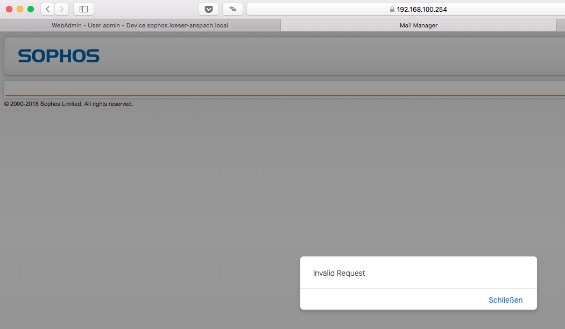Screen dimensions: 565x329
Task: Click the Sophos logo
Action: click(59, 56)
